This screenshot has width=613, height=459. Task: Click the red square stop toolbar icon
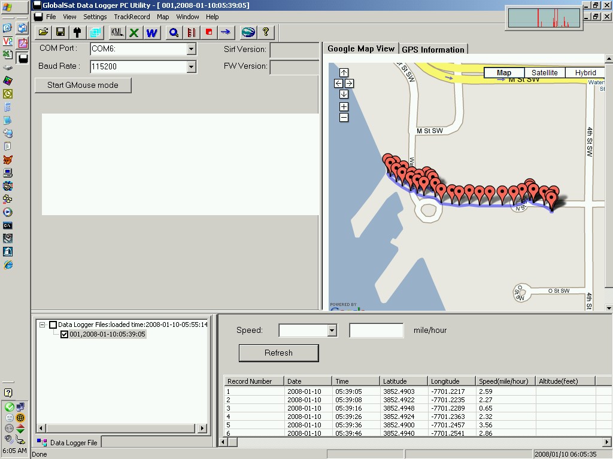coord(209,32)
